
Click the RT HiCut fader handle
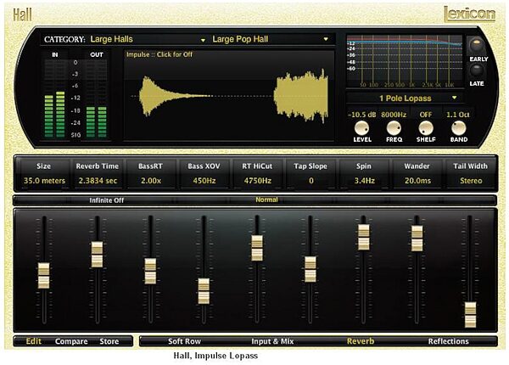257,249
